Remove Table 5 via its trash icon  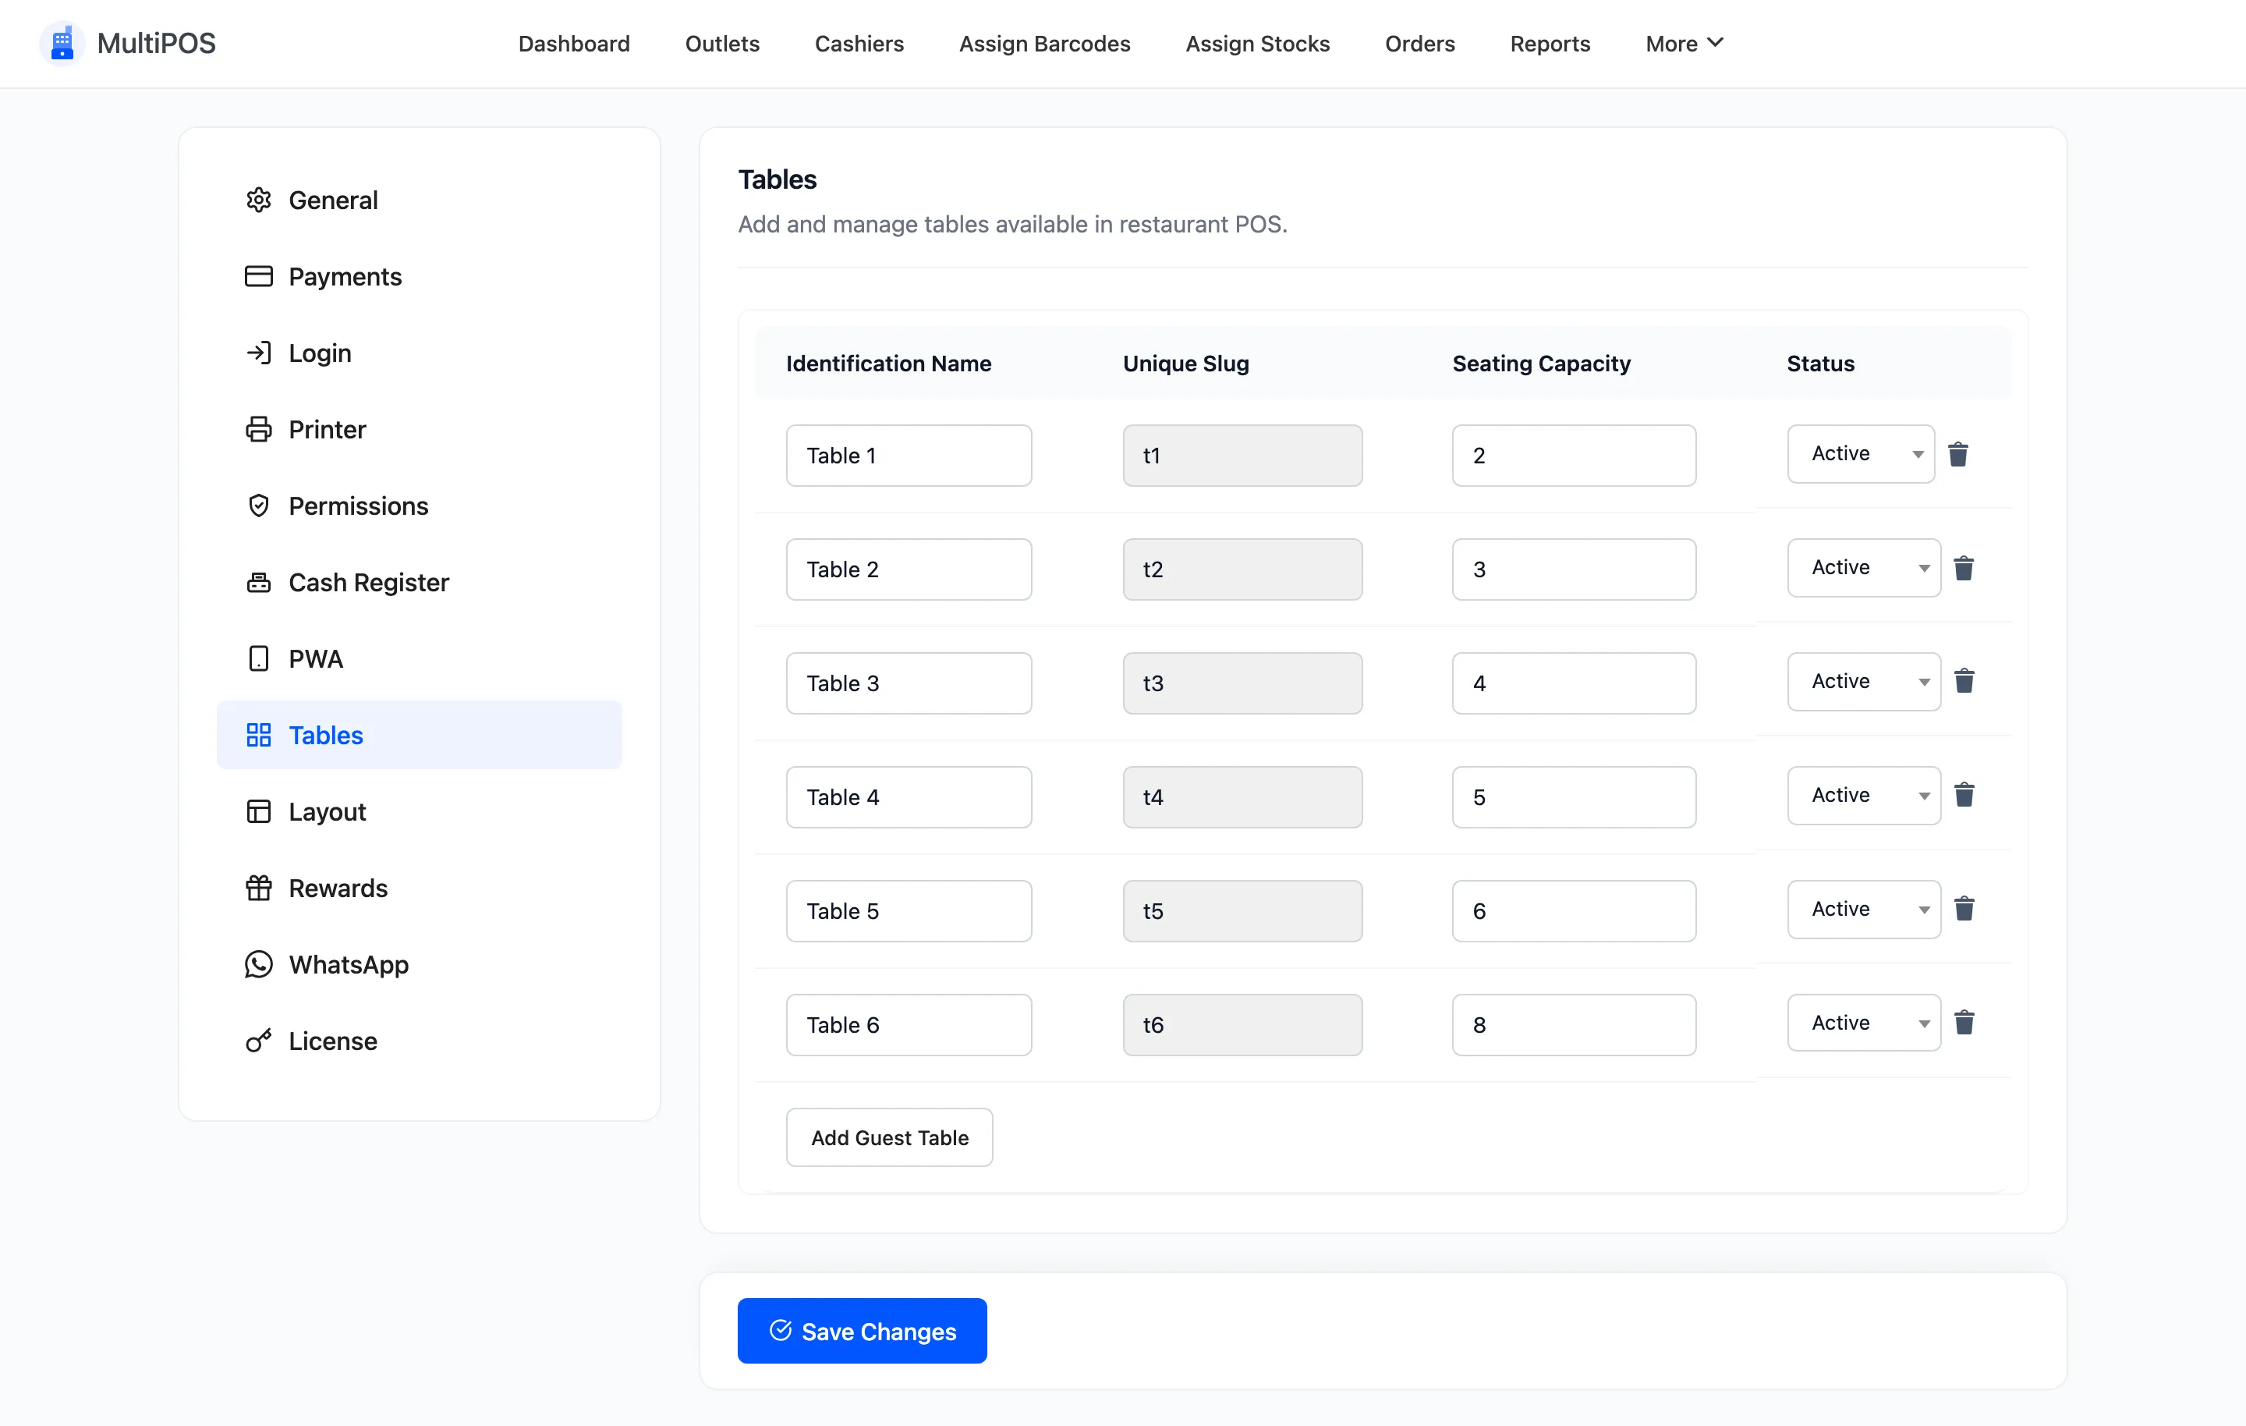click(1964, 909)
